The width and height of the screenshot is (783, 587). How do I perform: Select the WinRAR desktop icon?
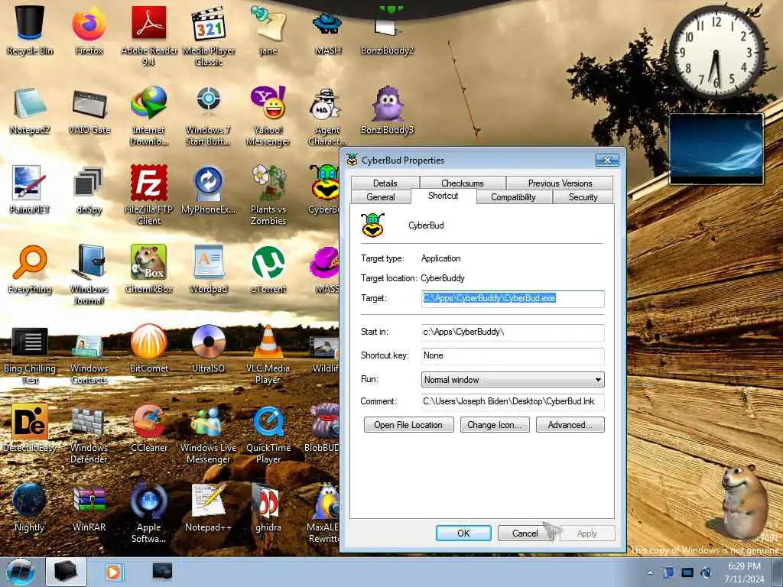point(89,508)
